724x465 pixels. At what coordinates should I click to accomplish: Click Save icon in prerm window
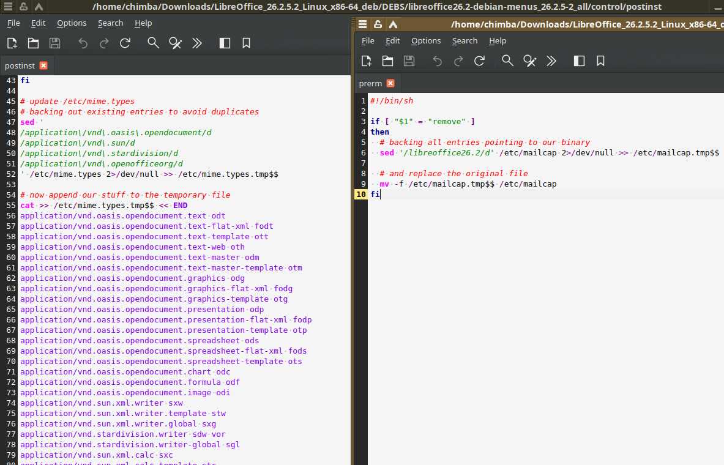point(409,61)
